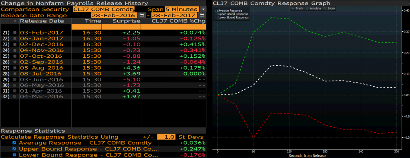Screen dimensions: 410x158
Task: Click the 0.000% change value
Action: coord(195,73)
